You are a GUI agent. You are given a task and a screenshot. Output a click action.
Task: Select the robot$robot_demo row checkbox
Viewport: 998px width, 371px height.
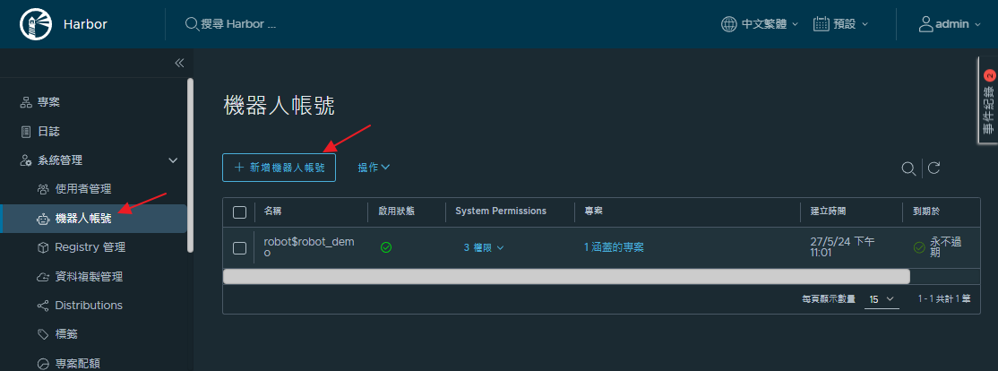[239, 248]
